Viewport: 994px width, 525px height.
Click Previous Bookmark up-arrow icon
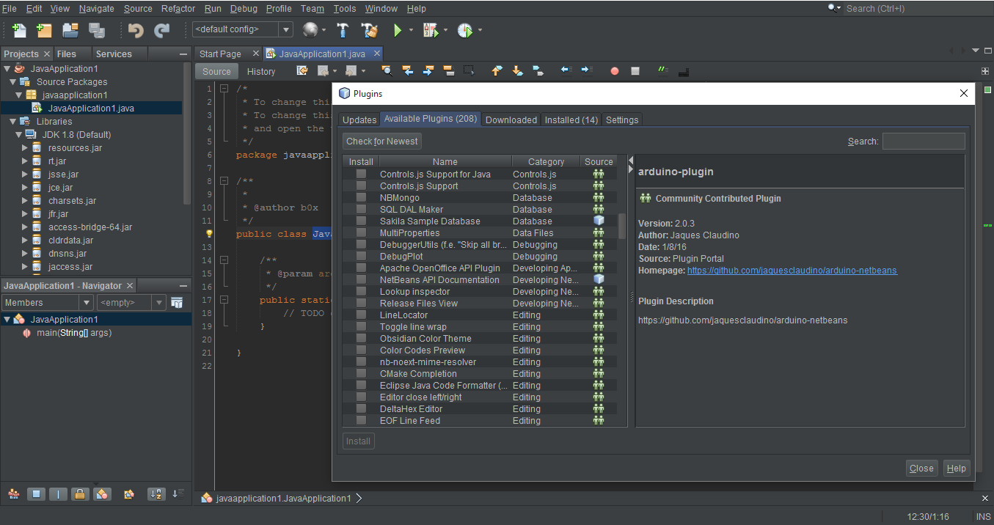tap(497, 71)
